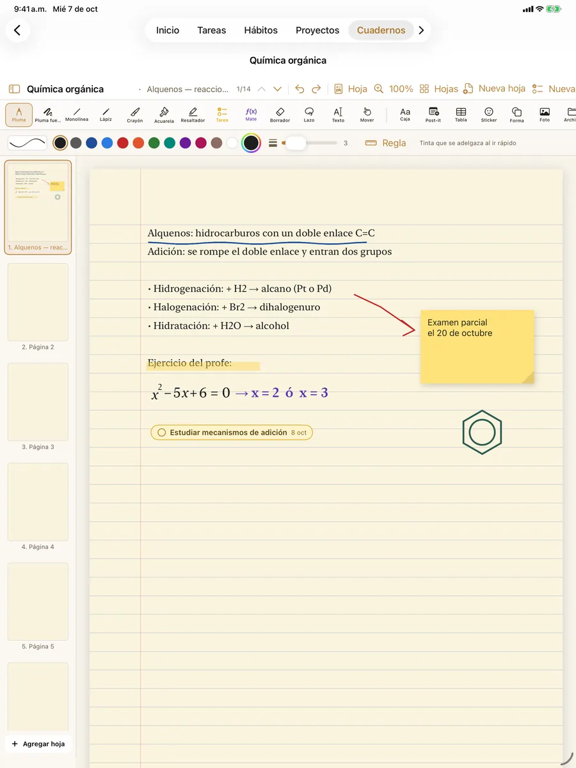Adjust the stroke width slider
The image size is (576, 768).
[310, 143]
